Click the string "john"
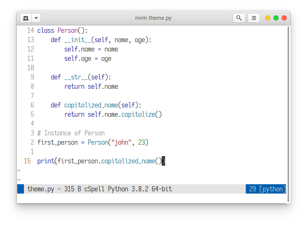The width and height of the screenshot is (307, 226). tap(121, 142)
